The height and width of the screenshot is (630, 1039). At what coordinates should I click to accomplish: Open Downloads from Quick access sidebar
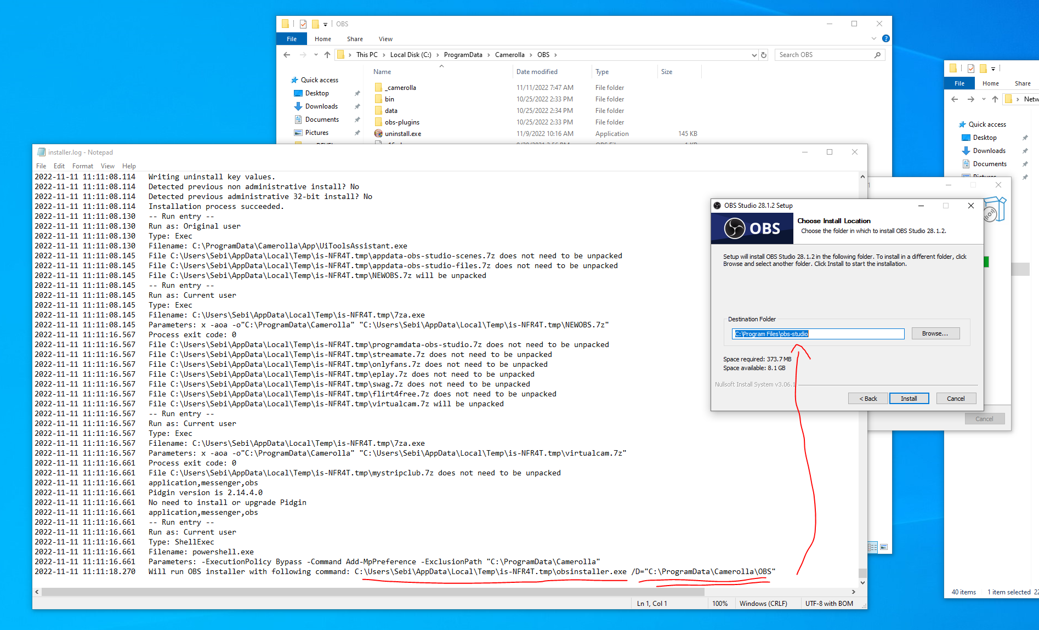[x=320, y=106]
